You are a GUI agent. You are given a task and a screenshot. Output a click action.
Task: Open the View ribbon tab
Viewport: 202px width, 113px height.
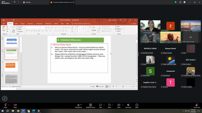pos(62,24)
